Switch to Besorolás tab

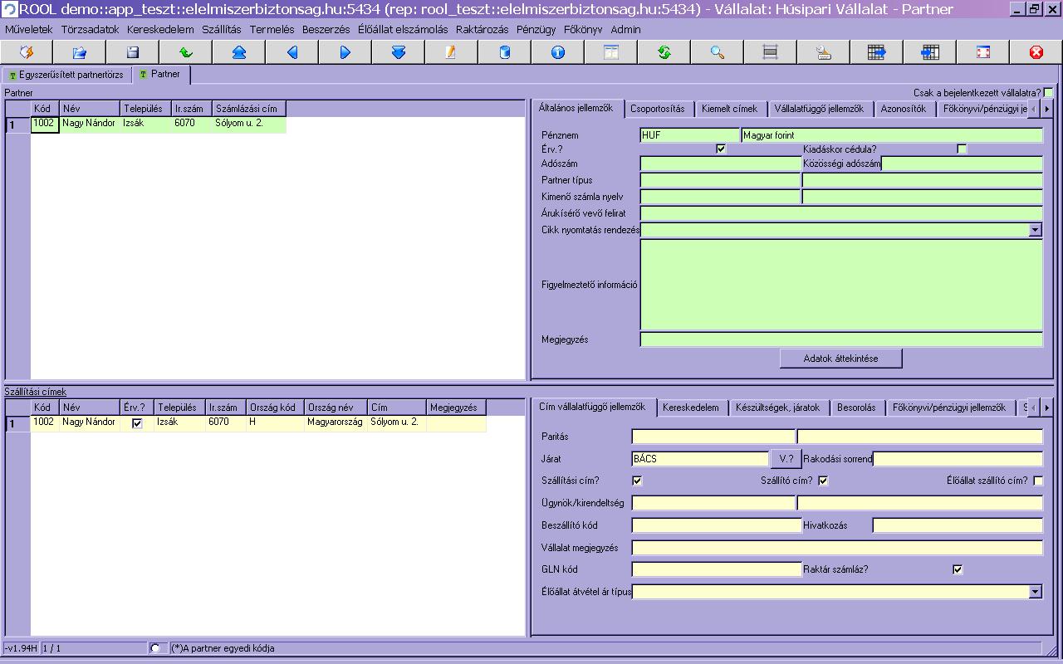coord(856,408)
